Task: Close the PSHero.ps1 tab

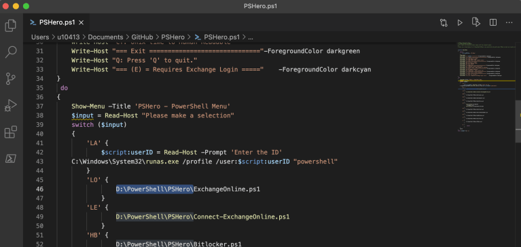Action: [x=81, y=22]
